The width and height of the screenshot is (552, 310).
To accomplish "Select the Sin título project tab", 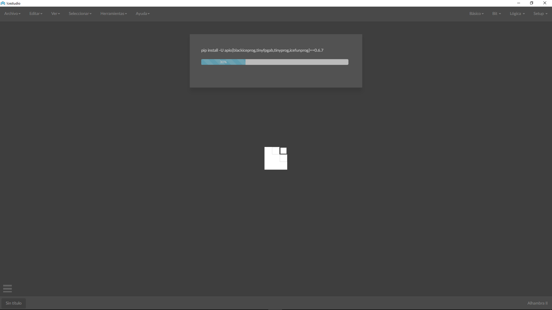I will pyautogui.click(x=13, y=303).
